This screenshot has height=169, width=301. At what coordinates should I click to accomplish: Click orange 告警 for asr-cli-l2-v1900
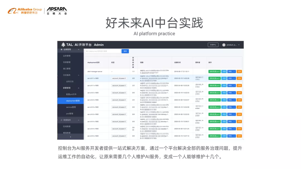click(239, 100)
